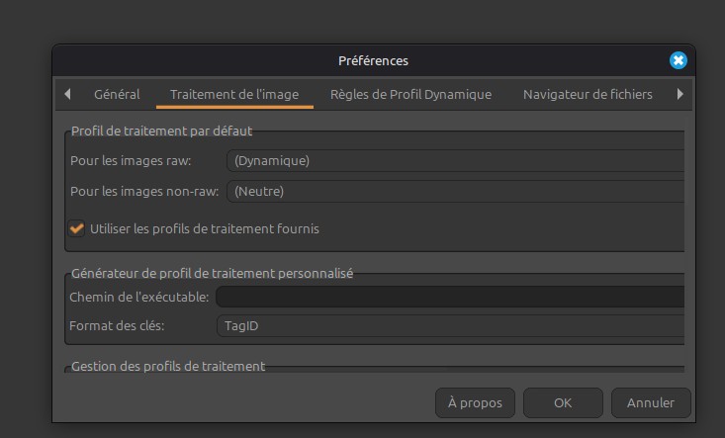Click the Profil de traitement par défaut heading
The height and width of the screenshot is (438, 725).
[x=161, y=131]
